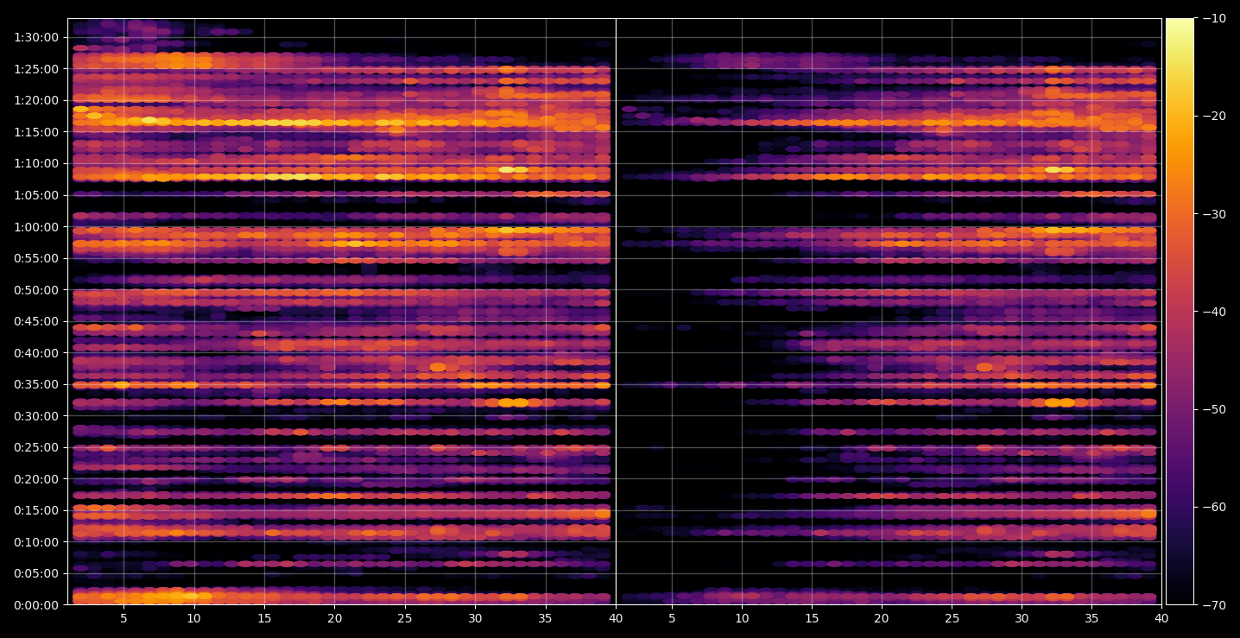Viewport: 1240px width, 638px height.
Task: Click the −10 colorbar tick label
Action: 1212,18
